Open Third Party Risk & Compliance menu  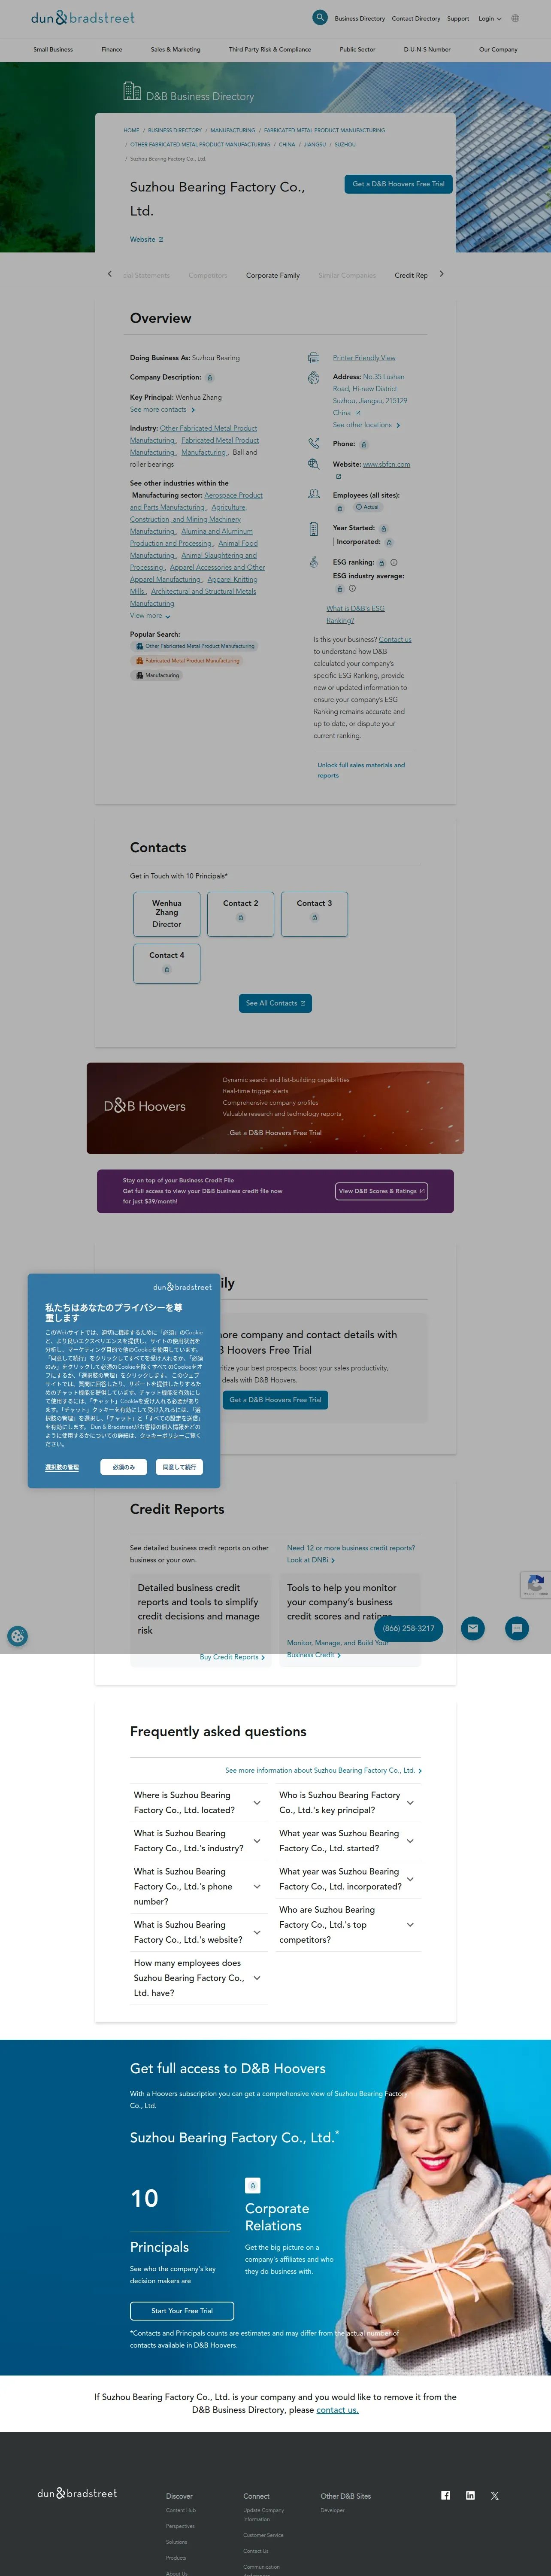pos(270,49)
